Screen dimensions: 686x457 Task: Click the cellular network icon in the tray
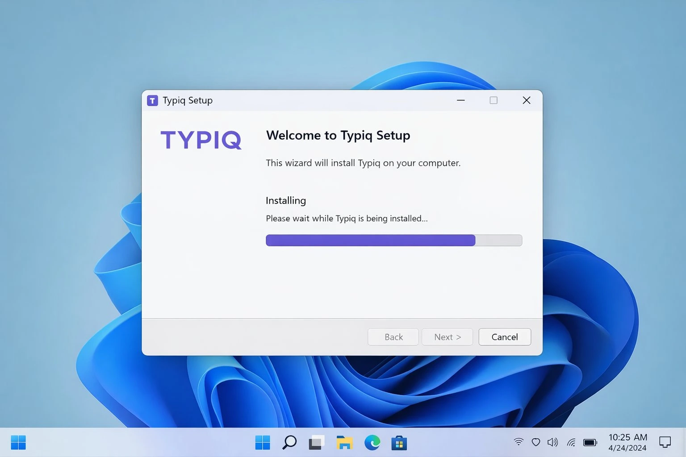click(x=571, y=441)
